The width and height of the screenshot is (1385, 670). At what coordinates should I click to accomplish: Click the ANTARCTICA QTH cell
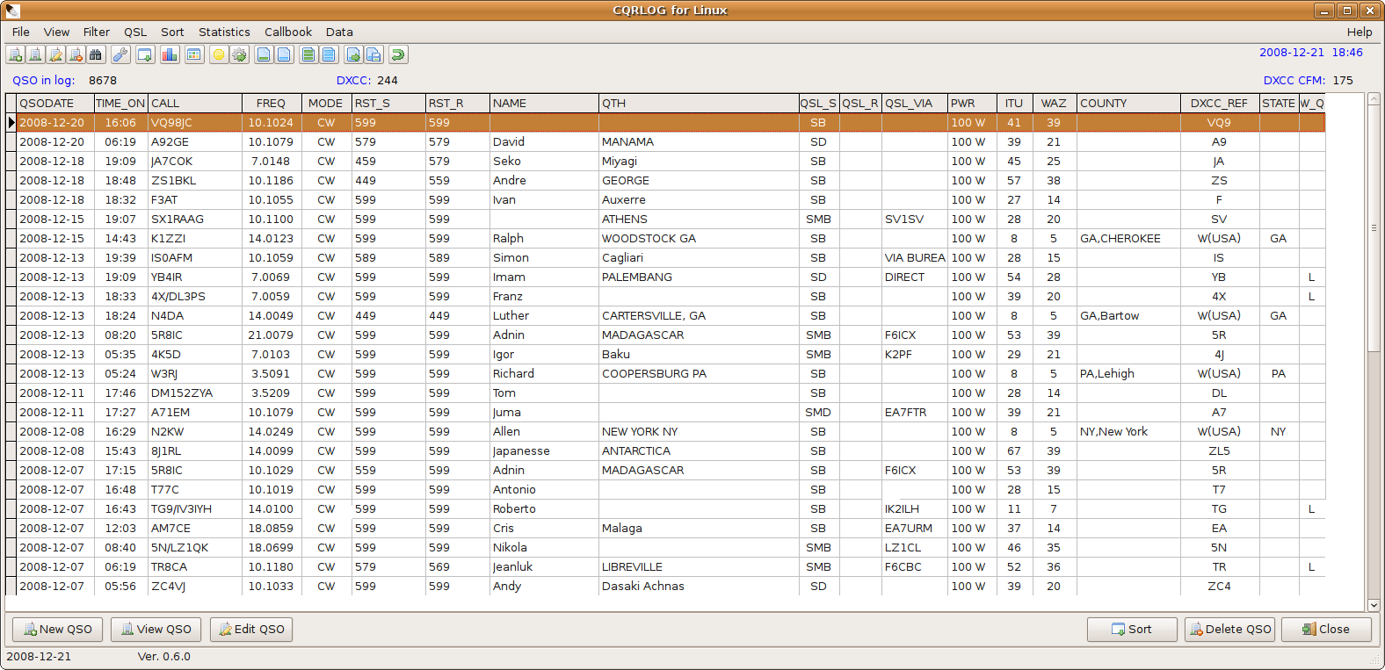(x=699, y=451)
